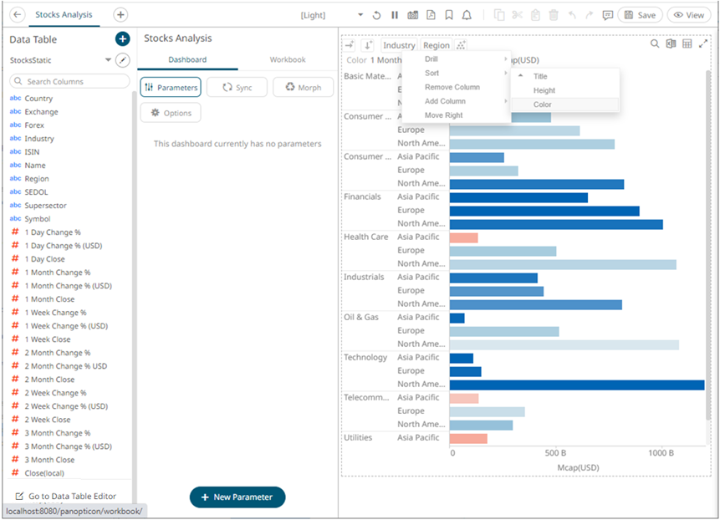Image resolution: width=720 pixels, height=520 pixels.
Task: Click the New Parameter button
Action: 237,497
